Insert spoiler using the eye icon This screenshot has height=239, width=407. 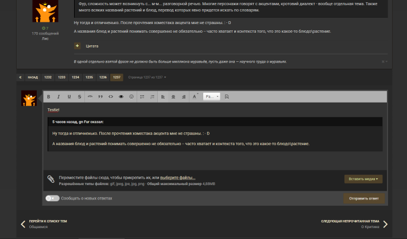tap(121, 97)
